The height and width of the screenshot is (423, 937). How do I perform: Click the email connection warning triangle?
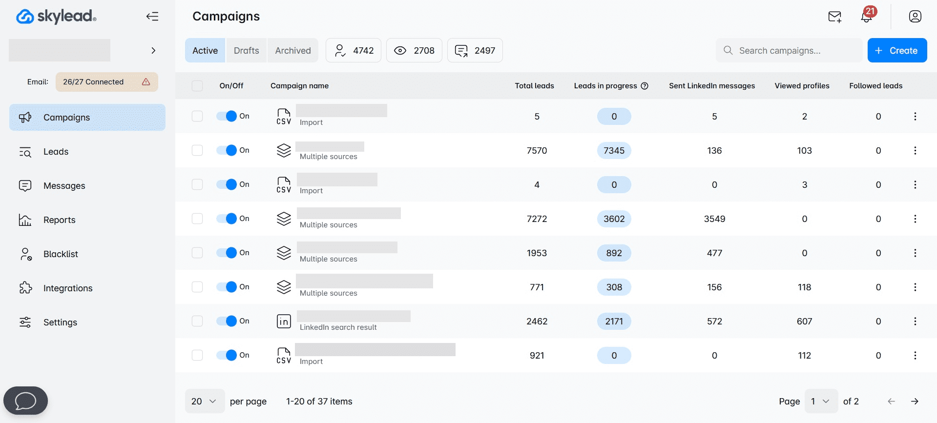pos(146,82)
